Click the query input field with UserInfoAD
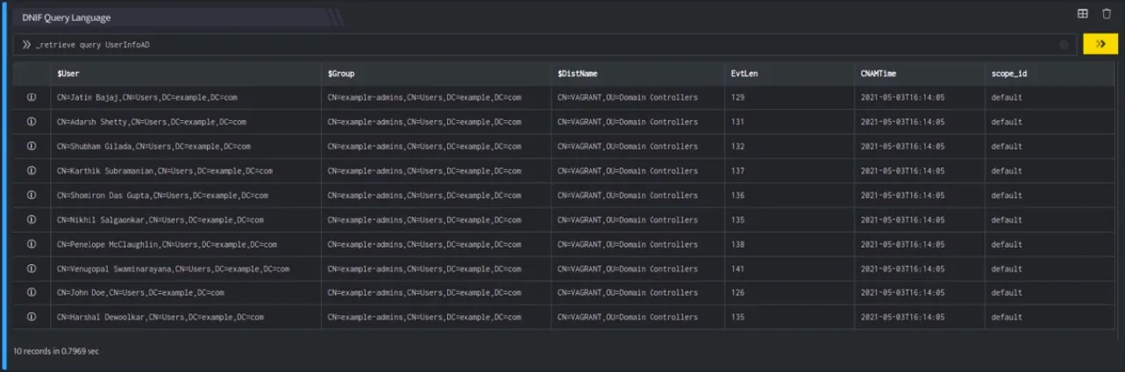The width and height of the screenshot is (1125, 372). 545,44
